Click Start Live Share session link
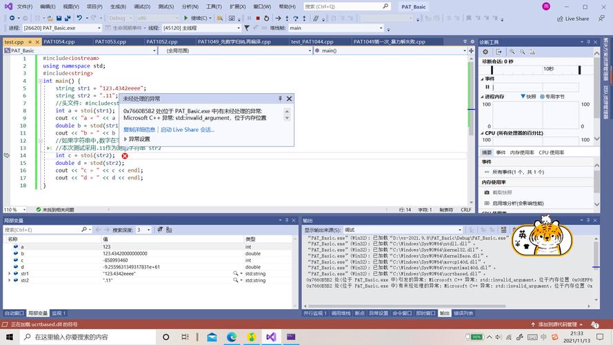Screen dimensions: 613x345 point(188,129)
